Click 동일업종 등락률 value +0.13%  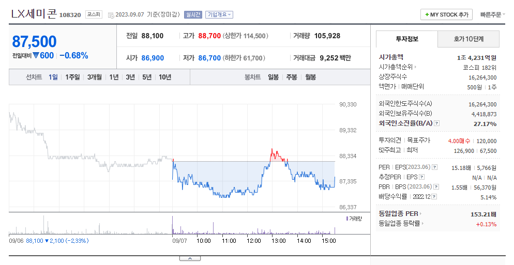[486, 224]
